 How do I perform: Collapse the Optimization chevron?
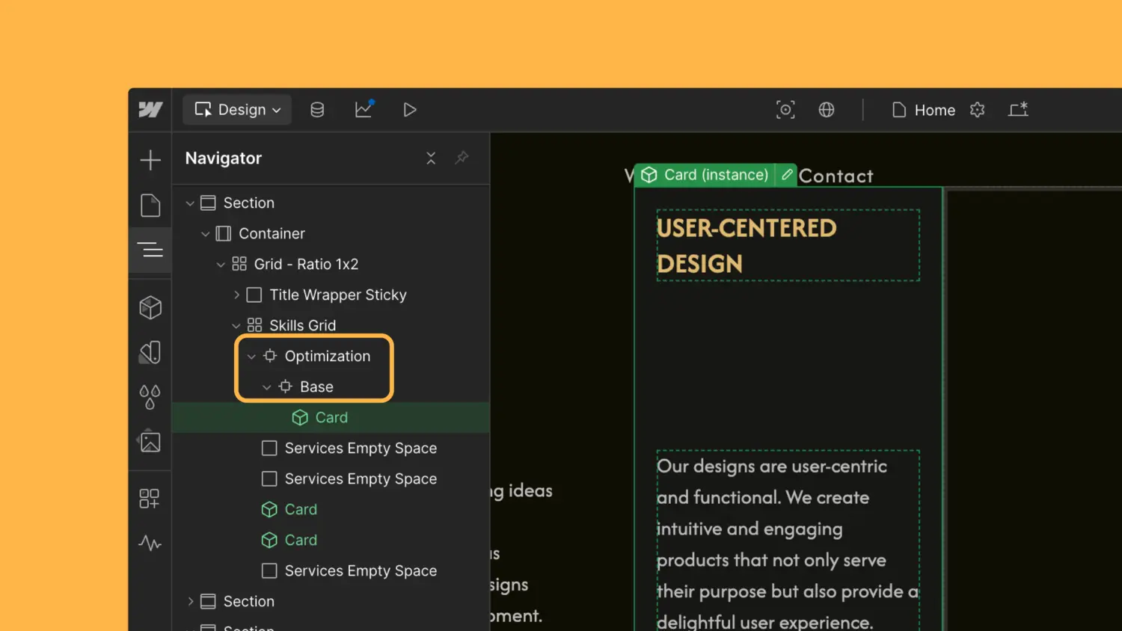[251, 357]
